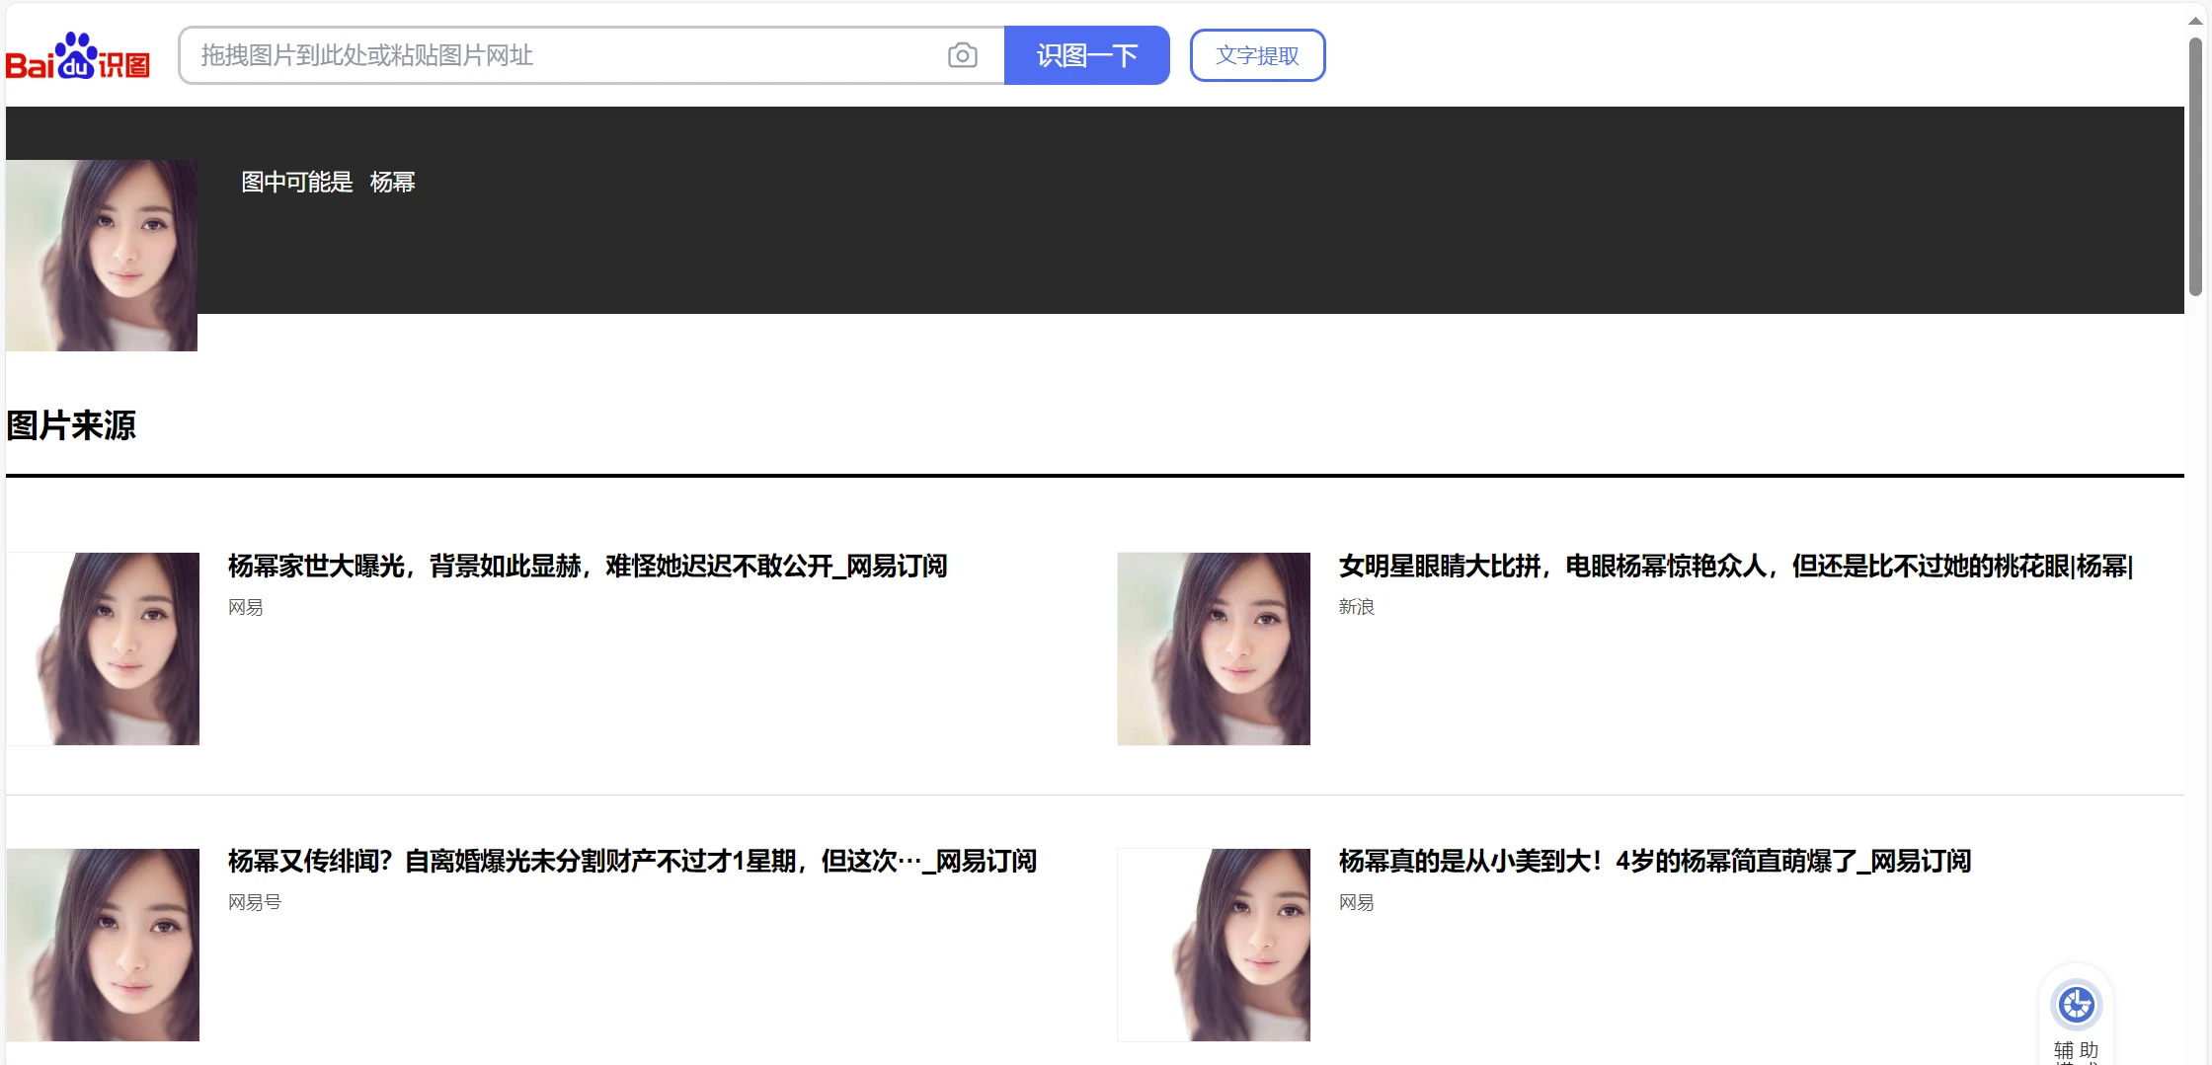Click the 识图一下 search button

1086,55
